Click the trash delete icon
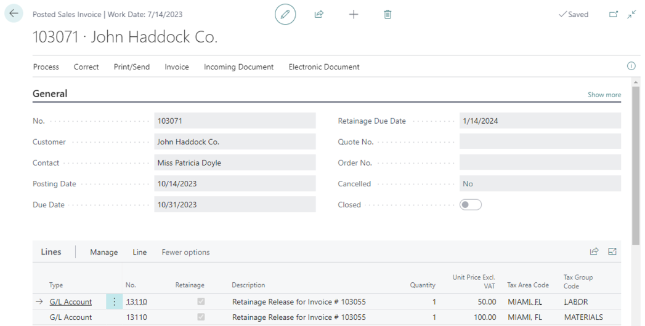 (x=387, y=15)
